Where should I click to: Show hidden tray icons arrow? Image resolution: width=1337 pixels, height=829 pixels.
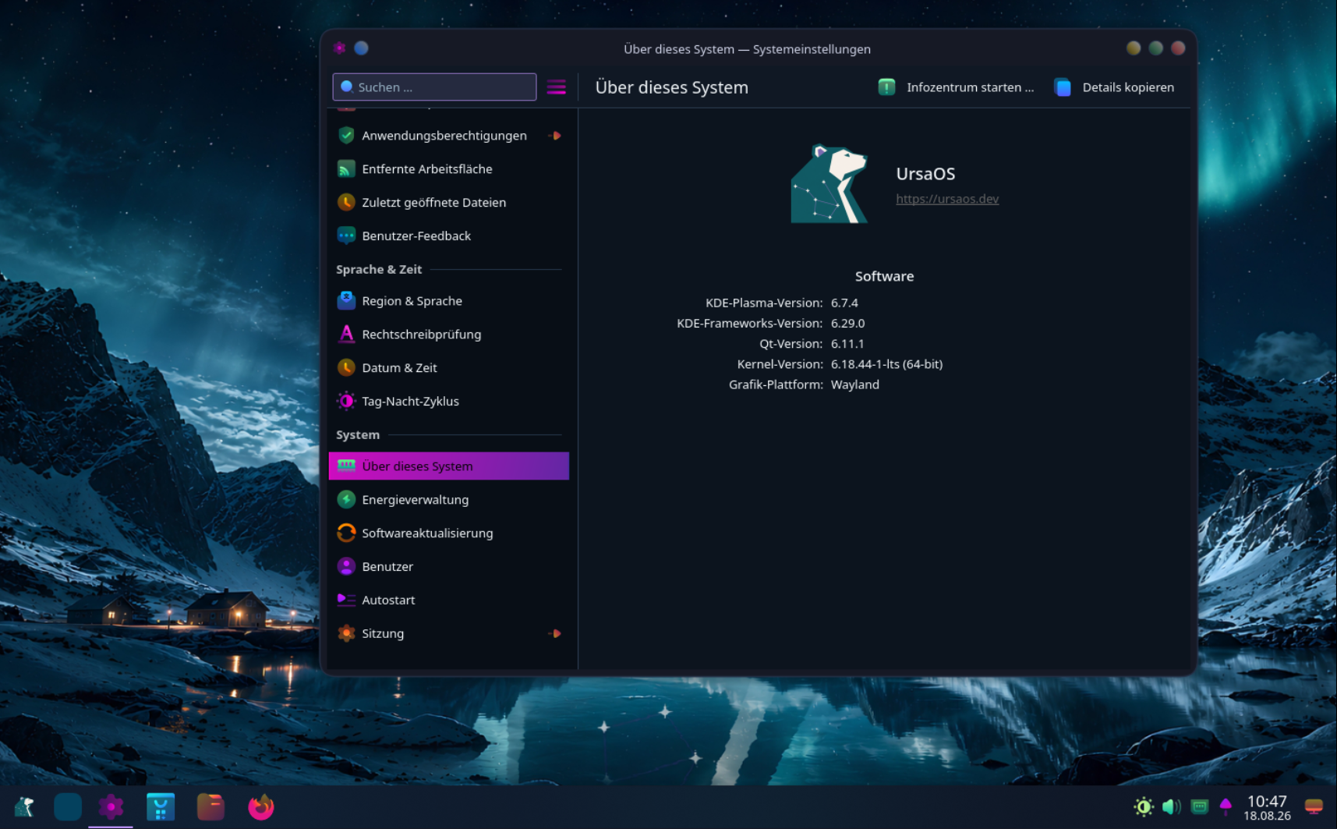pos(1226,807)
